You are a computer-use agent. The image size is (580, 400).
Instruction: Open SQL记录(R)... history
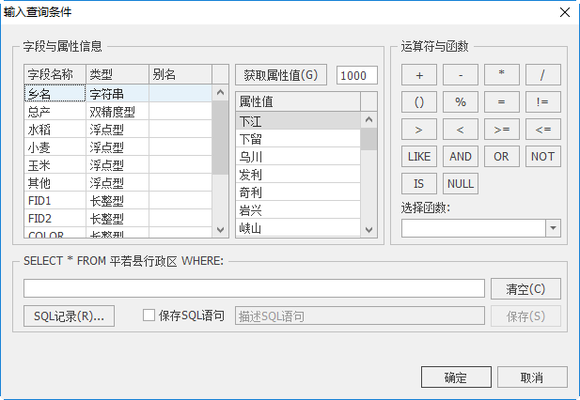pos(69,316)
